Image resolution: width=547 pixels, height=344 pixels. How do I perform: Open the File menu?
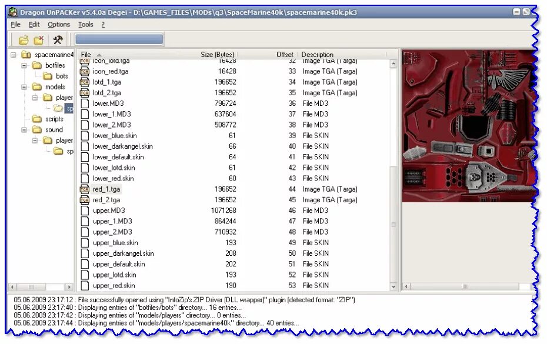pyautogui.click(x=15, y=25)
